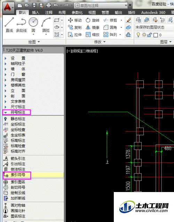Toggle the layer lock padlock icon
This screenshot has height=222, width=174.
pyautogui.click(x=150, y=35)
